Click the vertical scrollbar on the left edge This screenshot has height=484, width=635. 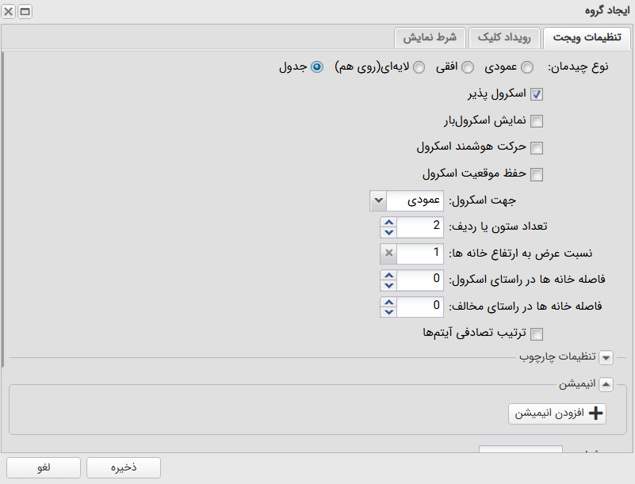(2, 209)
